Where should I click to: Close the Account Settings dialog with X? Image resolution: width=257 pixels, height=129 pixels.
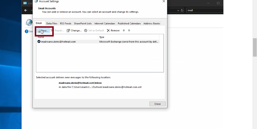click(x=164, y=1)
